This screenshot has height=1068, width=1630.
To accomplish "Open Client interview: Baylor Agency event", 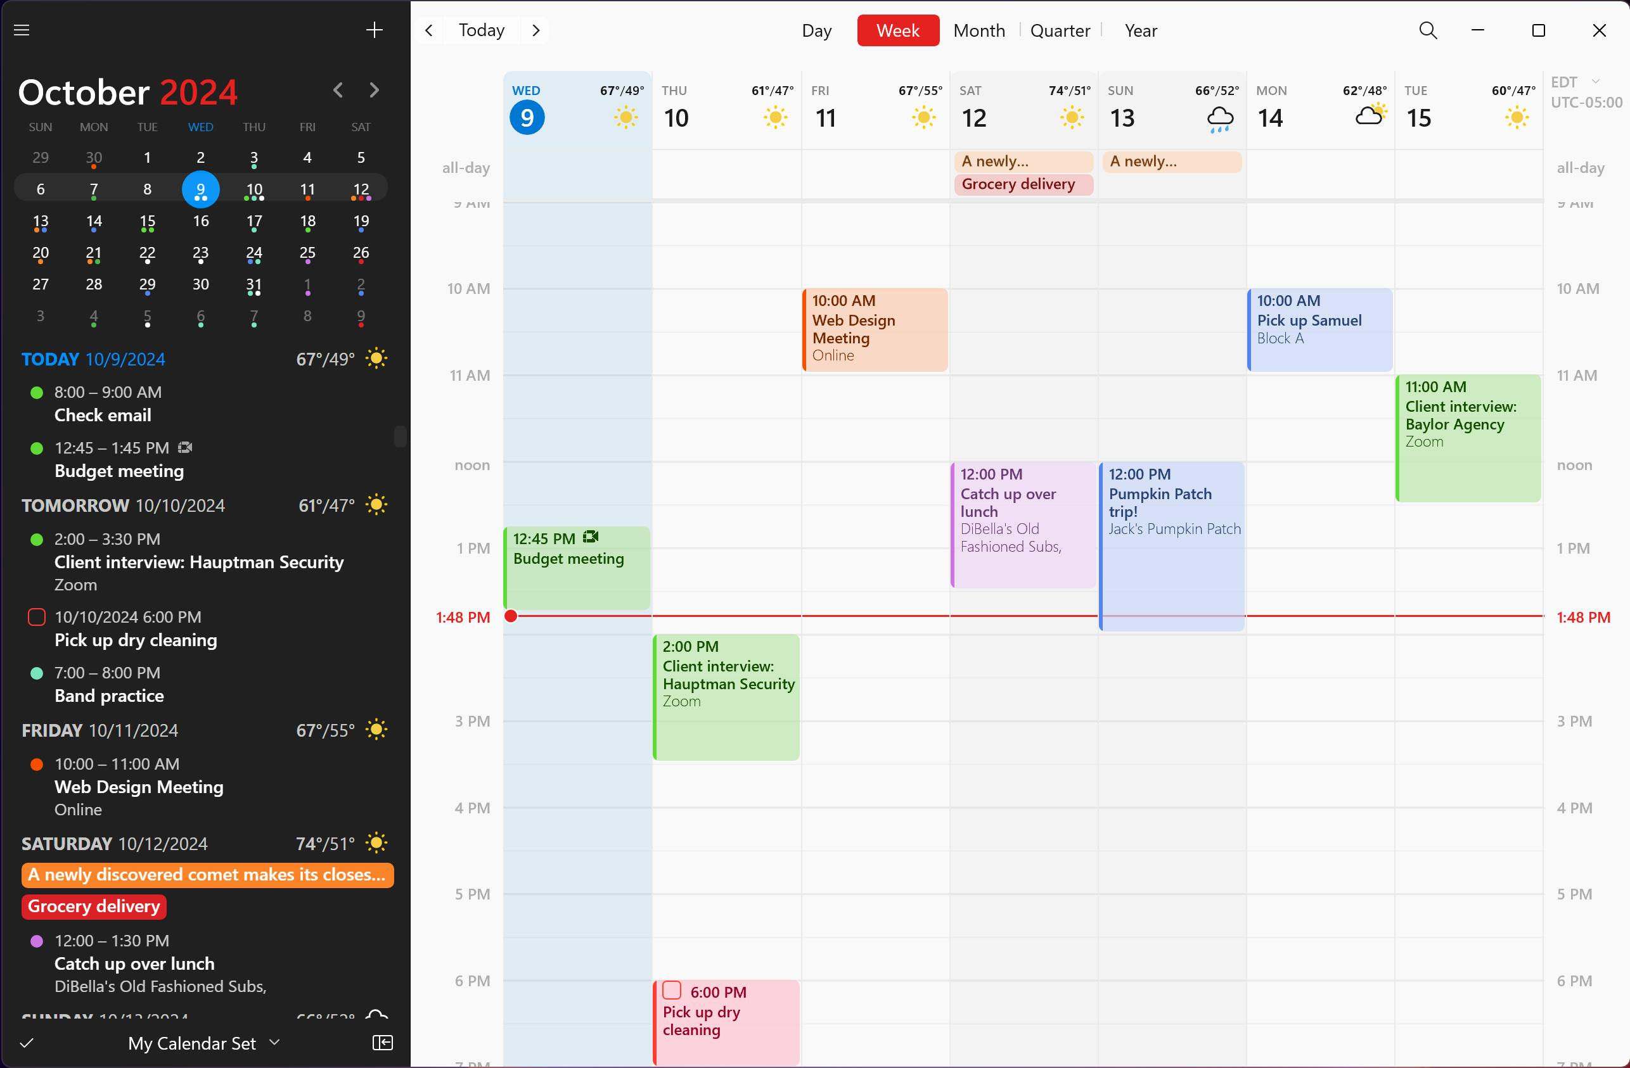I will 1468,438.
